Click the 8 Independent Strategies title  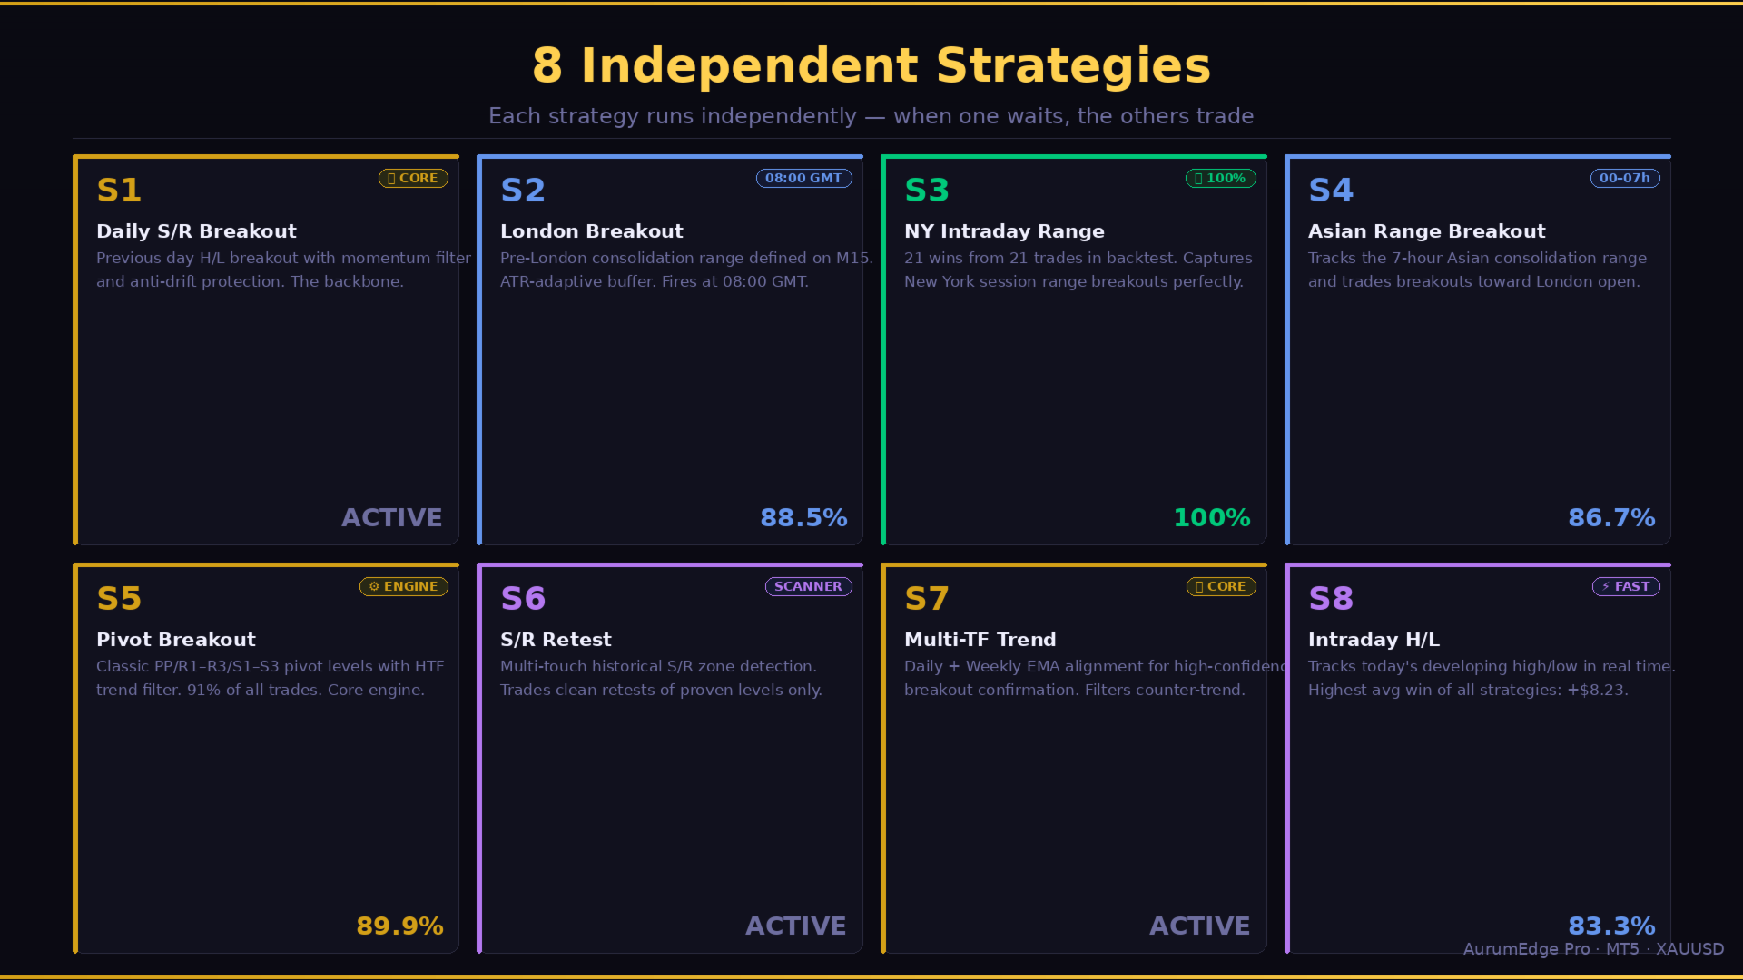coord(871,65)
